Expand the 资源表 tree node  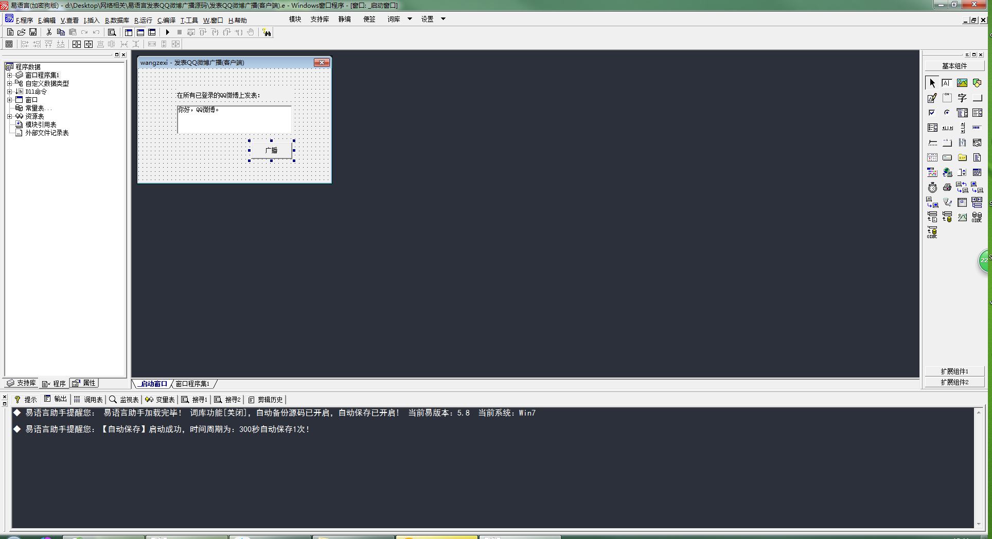pos(9,116)
